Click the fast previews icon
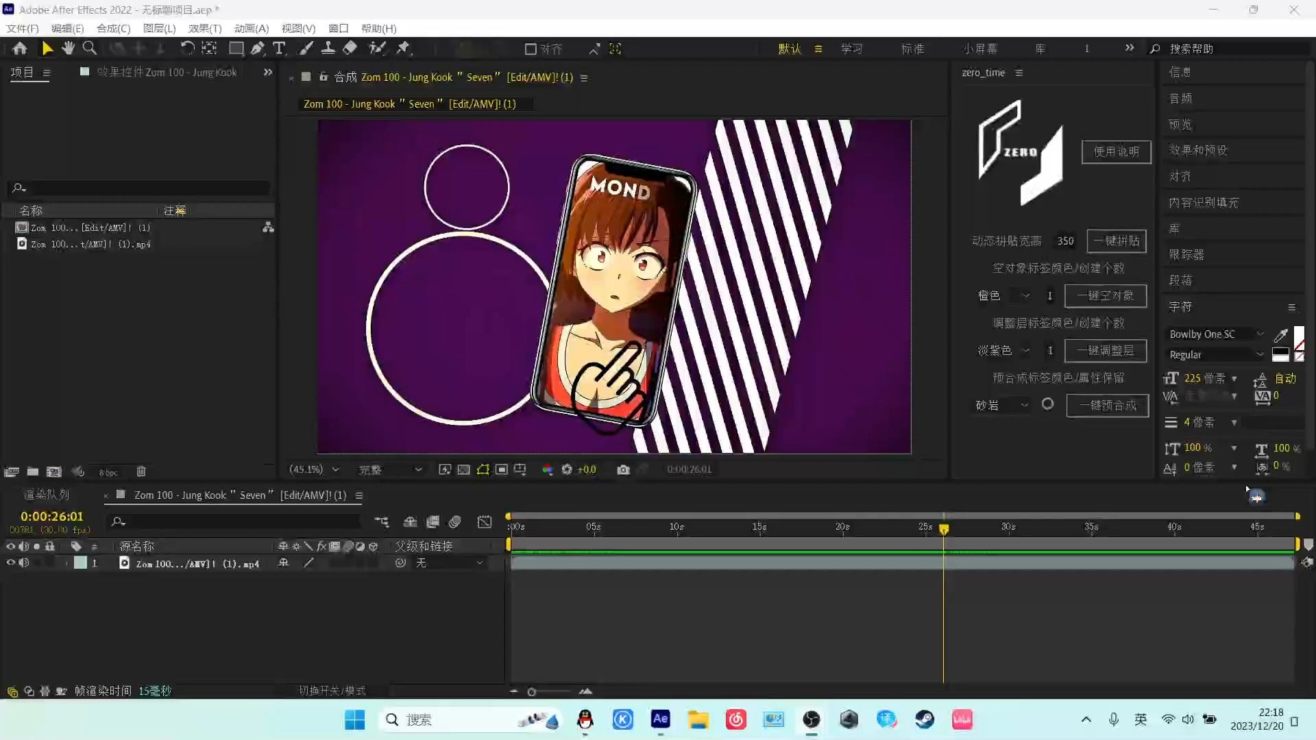Viewport: 1316px width, 740px height. (445, 469)
